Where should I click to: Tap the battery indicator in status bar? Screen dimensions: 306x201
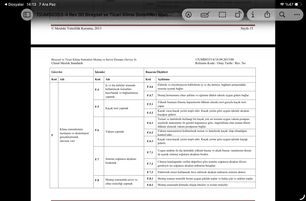298,4
